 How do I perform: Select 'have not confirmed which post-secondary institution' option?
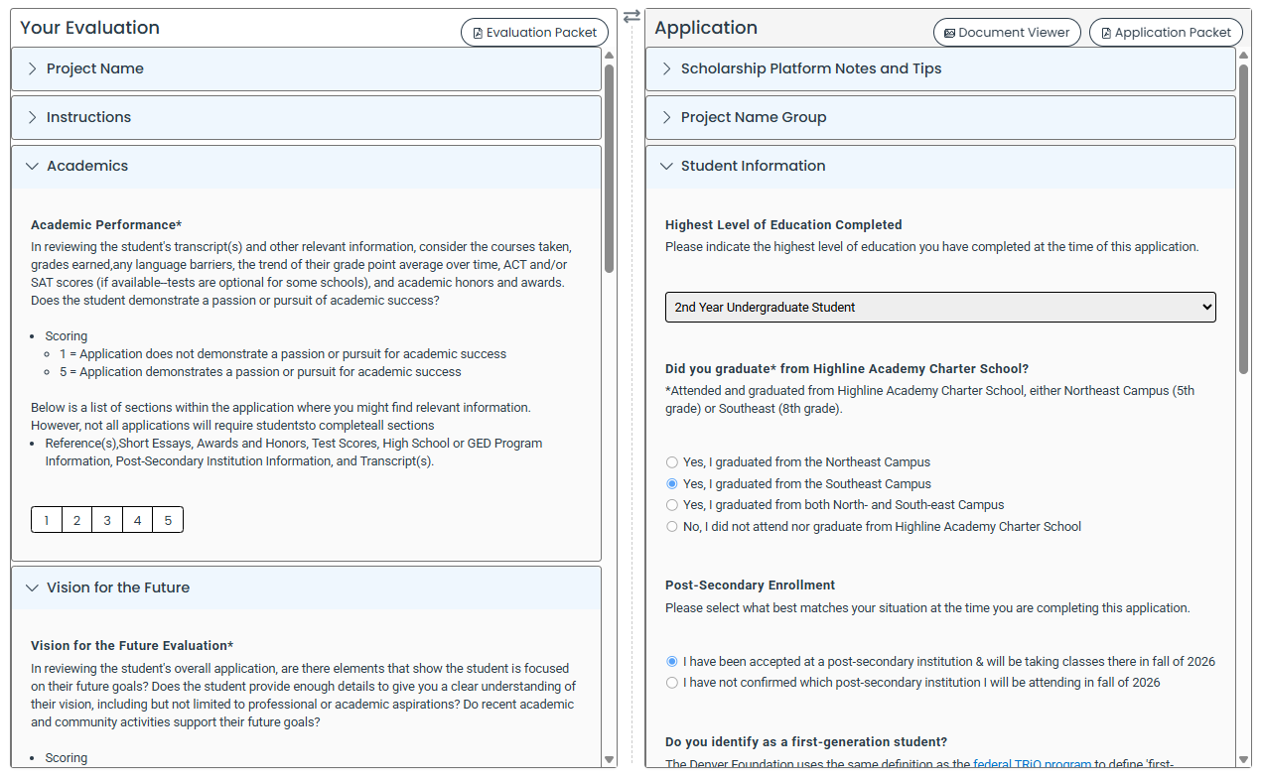(x=672, y=683)
